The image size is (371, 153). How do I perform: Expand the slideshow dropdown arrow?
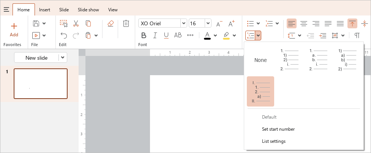click(44, 36)
